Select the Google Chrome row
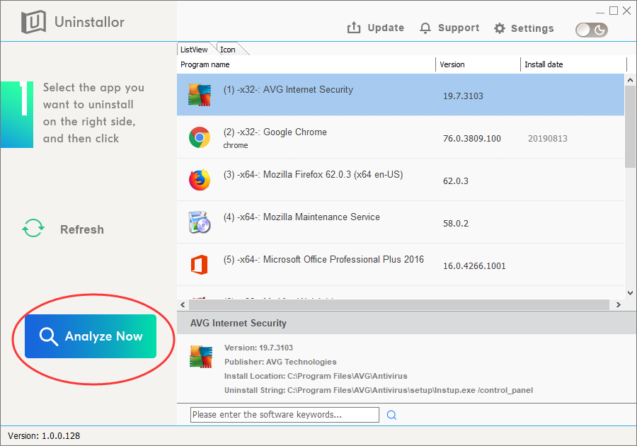637x446 pixels. (401, 137)
